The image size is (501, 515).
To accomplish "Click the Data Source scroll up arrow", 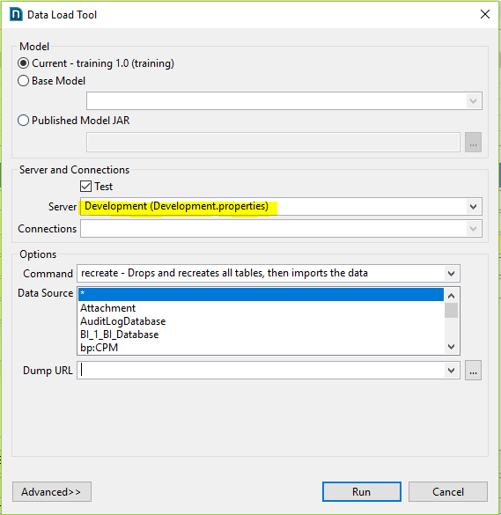I will 451,296.
